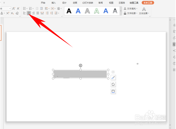The image size is (176, 129).
Task: Apply a bulleted list
Action: click(24, 8)
